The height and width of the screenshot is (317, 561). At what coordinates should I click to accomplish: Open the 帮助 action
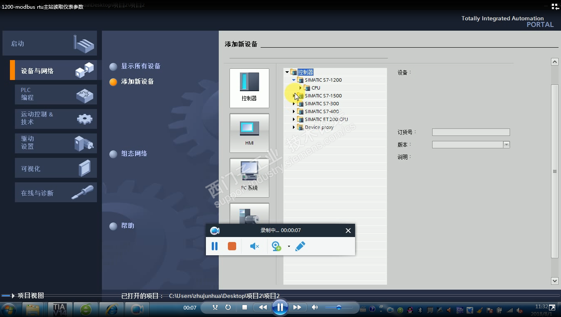pyautogui.click(x=122, y=226)
